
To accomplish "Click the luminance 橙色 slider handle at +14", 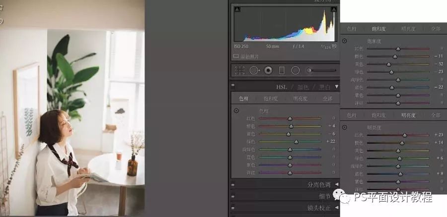I will pos(402,143).
